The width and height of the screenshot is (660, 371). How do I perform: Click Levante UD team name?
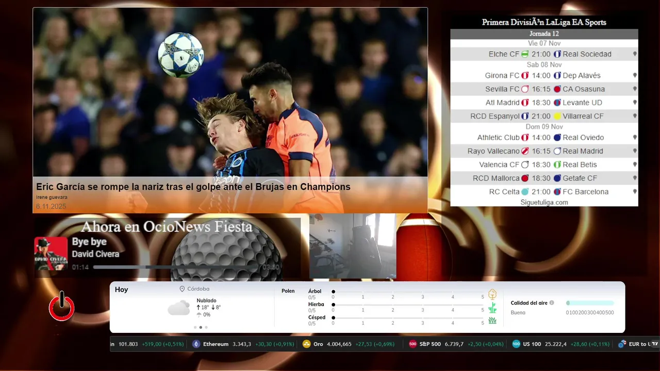pyautogui.click(x=583, y=103)
